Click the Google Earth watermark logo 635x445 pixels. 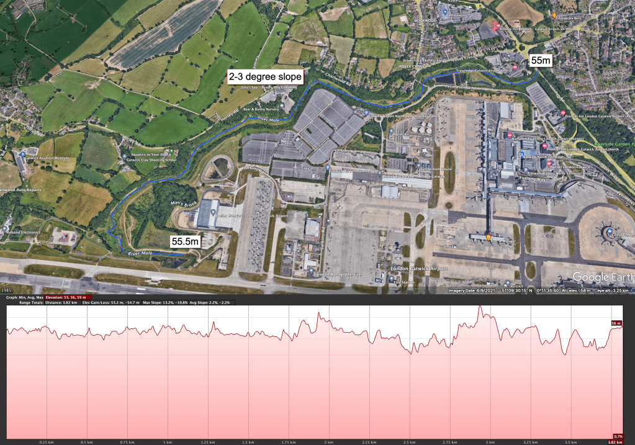pyautogui.click(x=601, y=277)
